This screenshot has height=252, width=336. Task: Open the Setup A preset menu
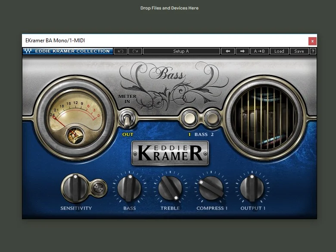click(181, 51)
